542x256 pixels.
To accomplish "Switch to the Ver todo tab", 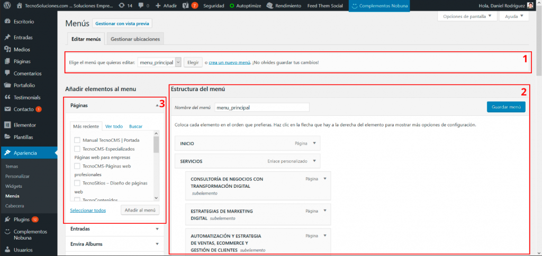I will [114, 126].
